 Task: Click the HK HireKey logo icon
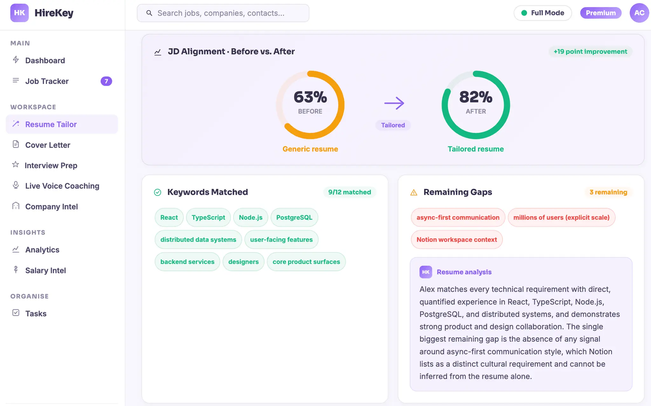point(19,13)
